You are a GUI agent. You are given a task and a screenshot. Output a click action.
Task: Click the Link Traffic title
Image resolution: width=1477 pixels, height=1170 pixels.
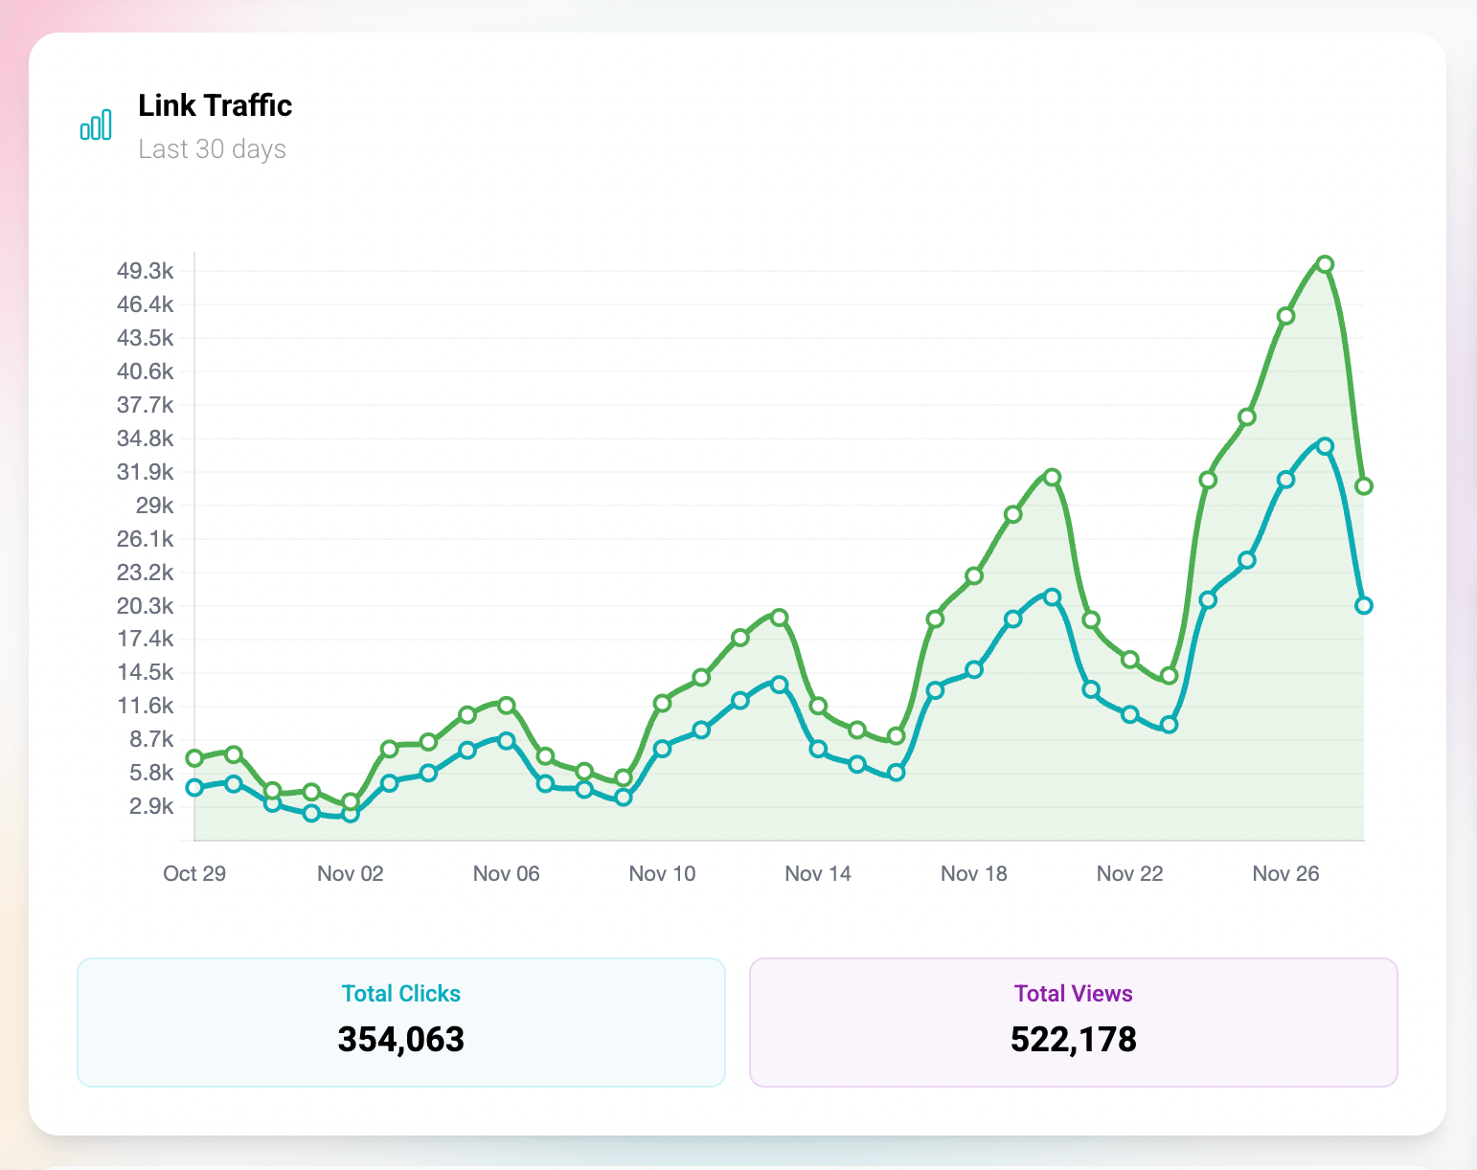pyautogui.click(x=215, y=105)
